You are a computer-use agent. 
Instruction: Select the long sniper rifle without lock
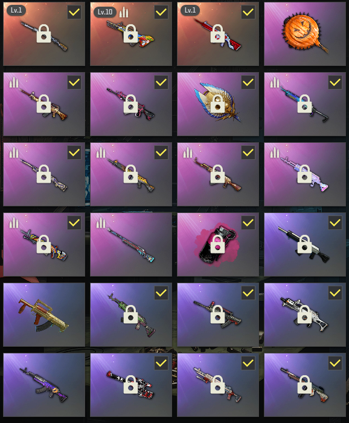click(131, 244)
